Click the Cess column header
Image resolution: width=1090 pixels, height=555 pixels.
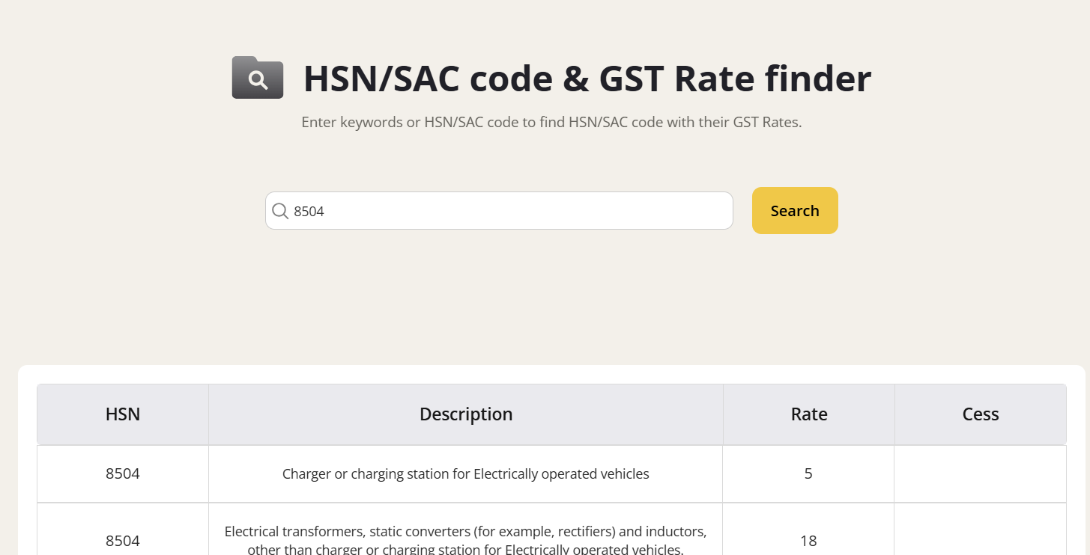click(x=981, y=414)
